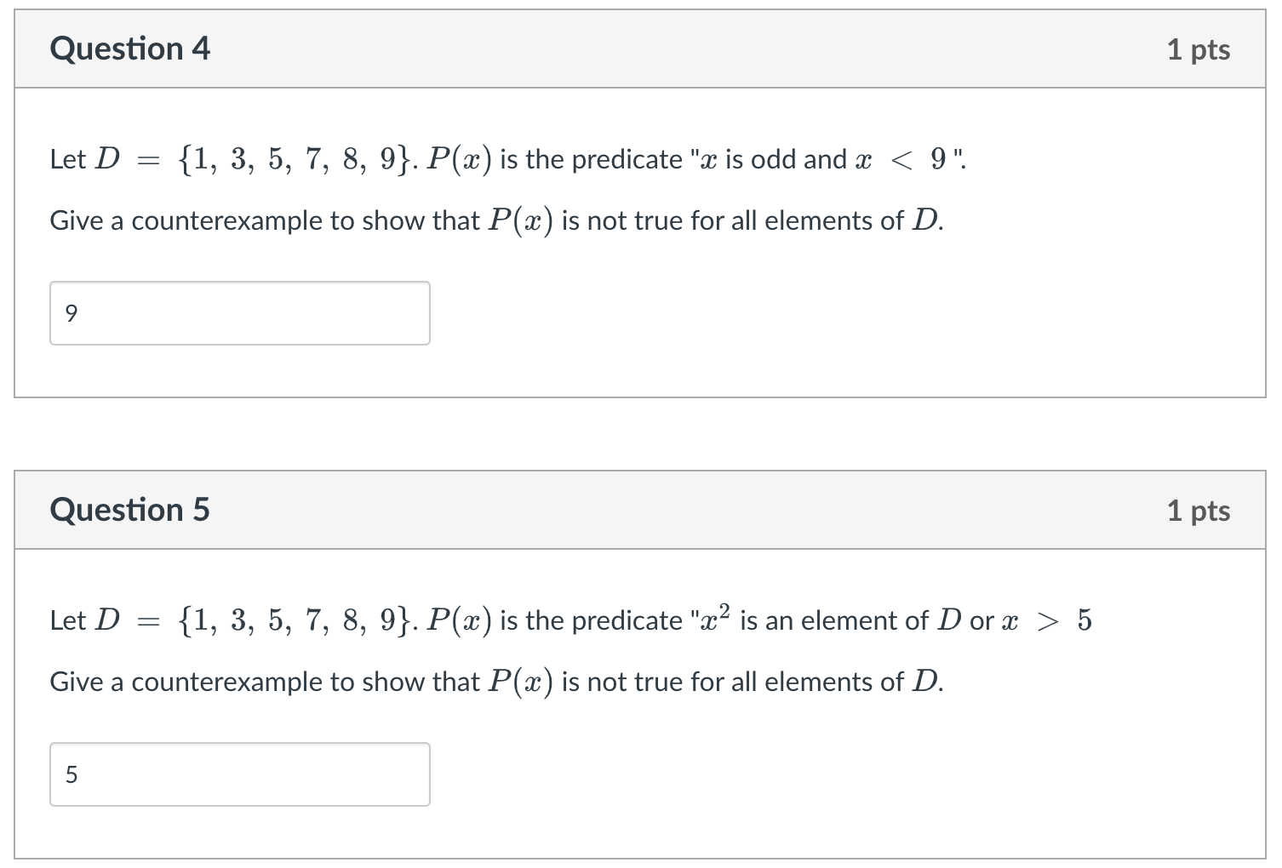
Task: Click the "Question 5" heading
Action: point(129,510)
